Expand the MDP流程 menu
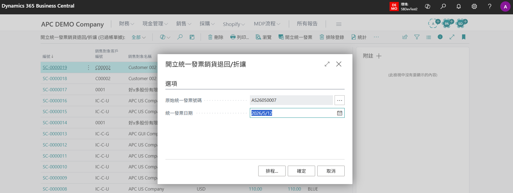 pyautogui.click(x=267, y=24)
